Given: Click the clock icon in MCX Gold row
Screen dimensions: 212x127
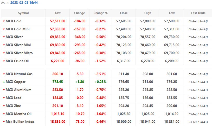Looking at the screenshot, I should [x=207, y=22].
